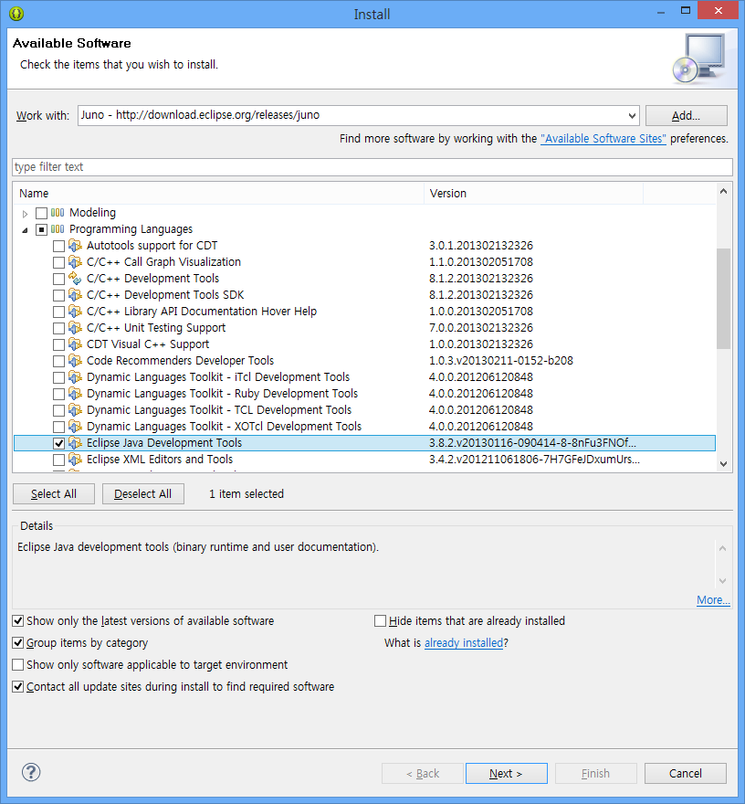Click the Programming Languages category icon
The image size is (745, 804).
click(58, 229)
